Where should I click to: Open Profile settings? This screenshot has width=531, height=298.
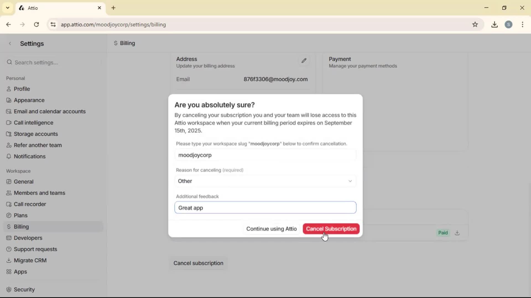[22, 89]
